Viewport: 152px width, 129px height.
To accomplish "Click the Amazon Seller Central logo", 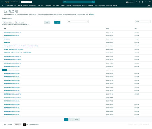I will [x=12, y=2].
